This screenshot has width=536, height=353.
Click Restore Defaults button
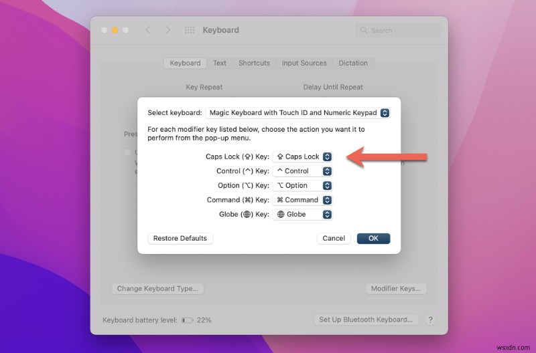[180, 239]
